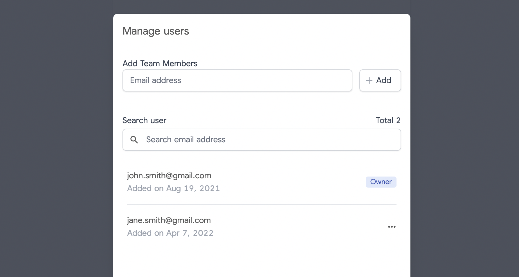The height and width of the screenshot is (277, 519).
Task: Click the Search user label
Action: (144, 120)
